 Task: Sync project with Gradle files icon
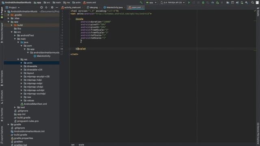click(x=237, y=2)
